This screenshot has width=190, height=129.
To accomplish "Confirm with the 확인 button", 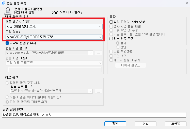I will point(115,124).
